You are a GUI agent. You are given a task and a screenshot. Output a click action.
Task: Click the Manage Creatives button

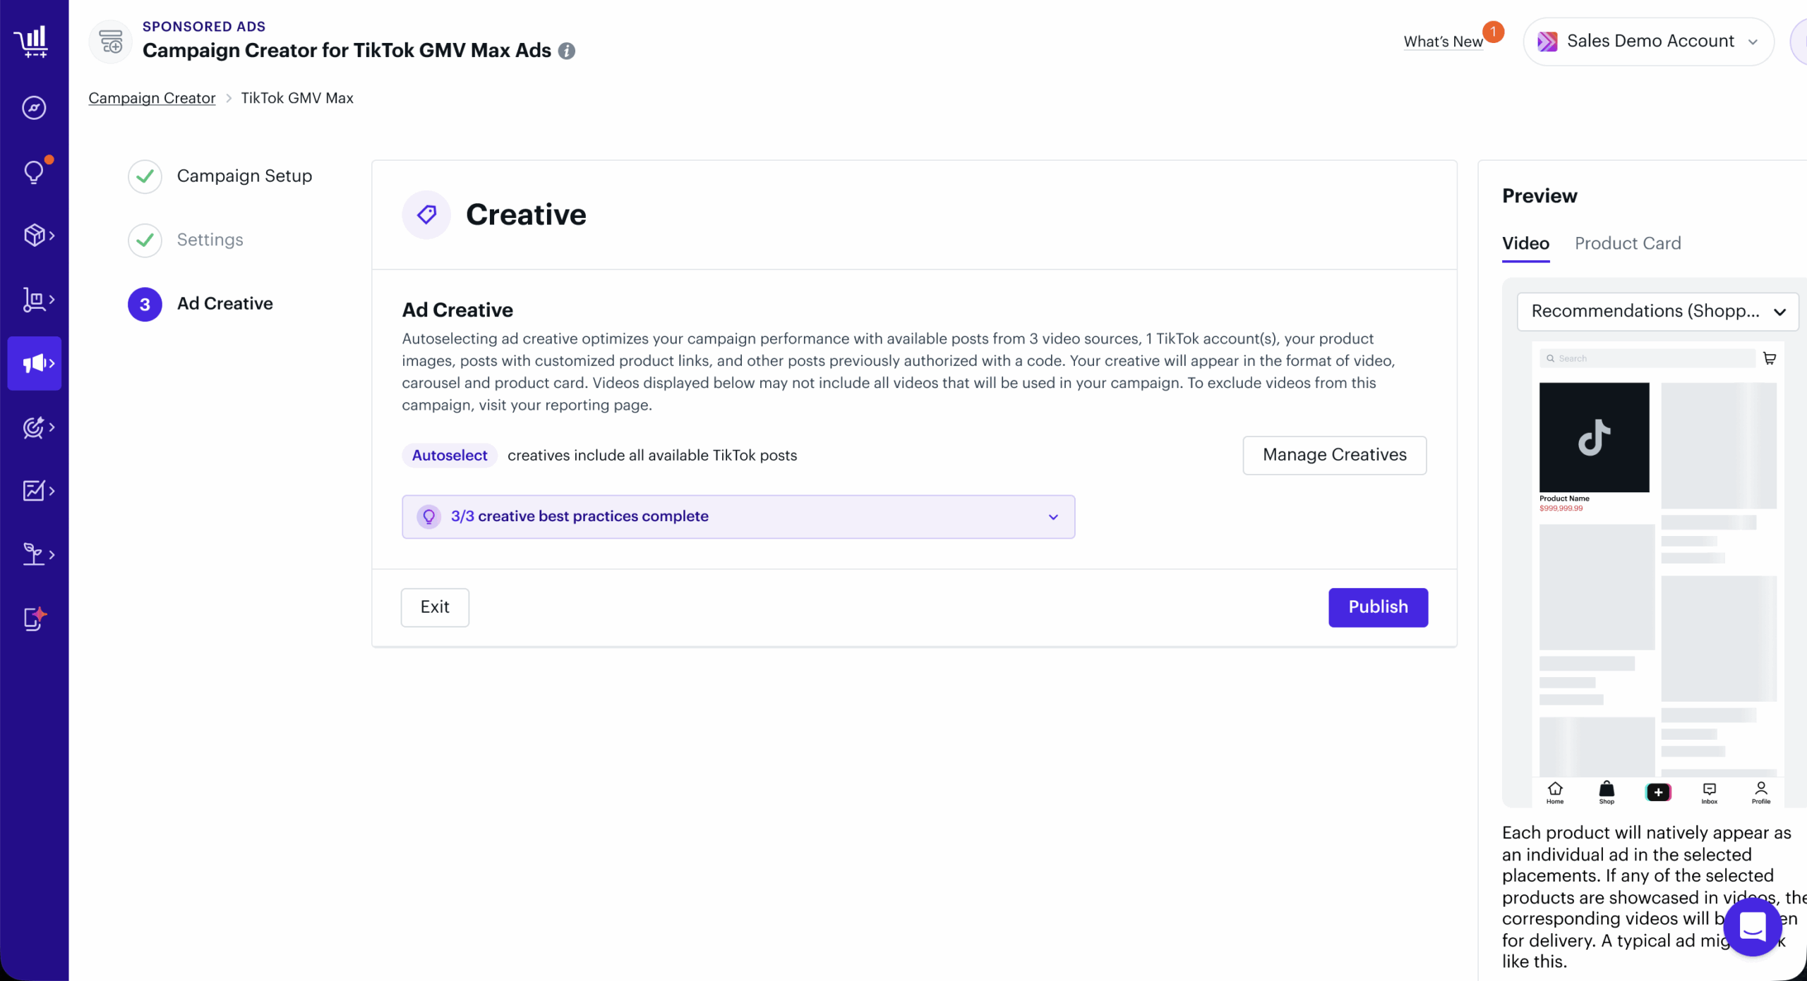(1334, 455)
